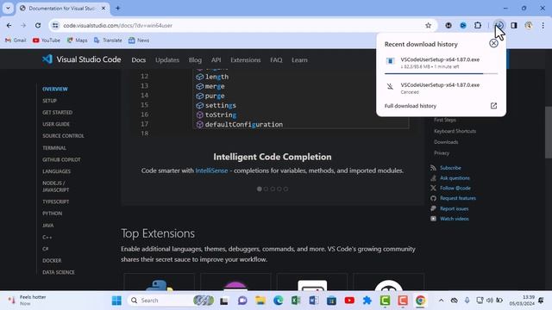Open the Gmail bookmark
The image size is (552, 310).
pos(16,40)
